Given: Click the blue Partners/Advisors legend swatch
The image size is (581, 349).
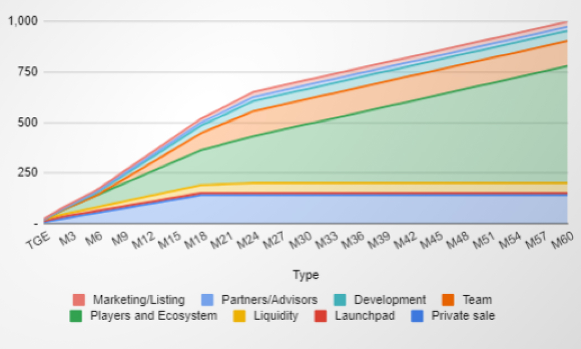Looking at the screenshot, I should point(207,300).
